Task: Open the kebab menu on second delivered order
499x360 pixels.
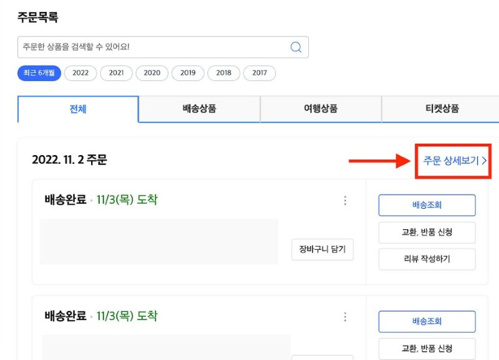Action: pyautogui.click(x=345, y=316)
